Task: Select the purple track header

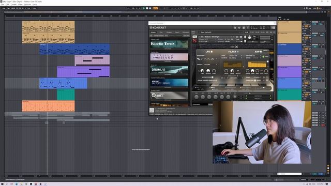Action: 290,72
